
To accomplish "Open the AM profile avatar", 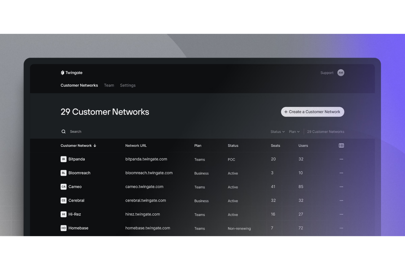I will pyautogui.click(x=341, y=72).
